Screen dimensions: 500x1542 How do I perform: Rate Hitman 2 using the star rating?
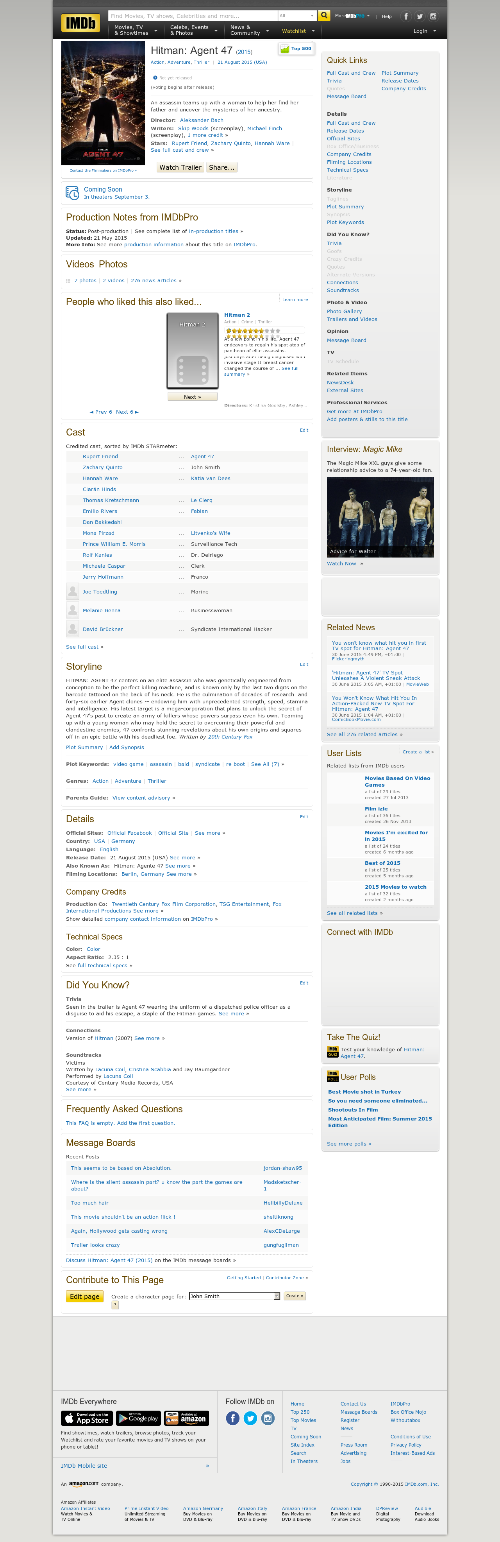click(253, 330)
